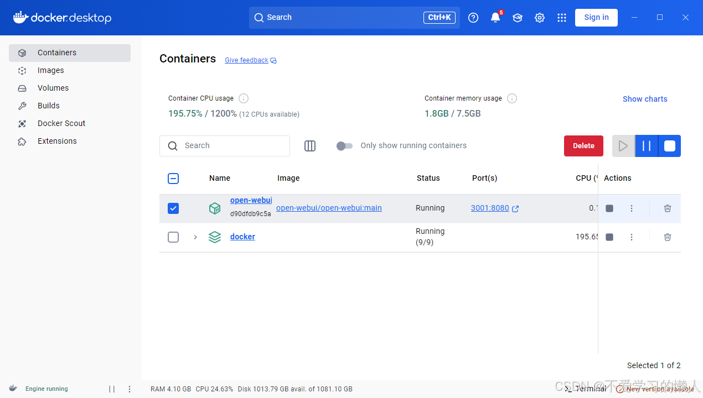Check the docker stack checkbox

click(173, 237)
